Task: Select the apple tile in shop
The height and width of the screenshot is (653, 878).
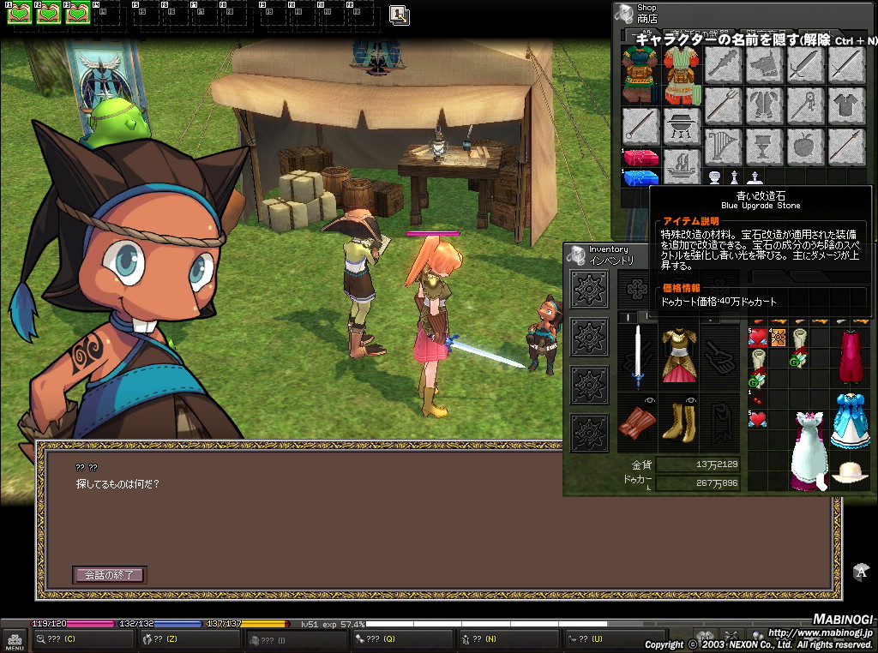Action: click(x=806, y=147)
